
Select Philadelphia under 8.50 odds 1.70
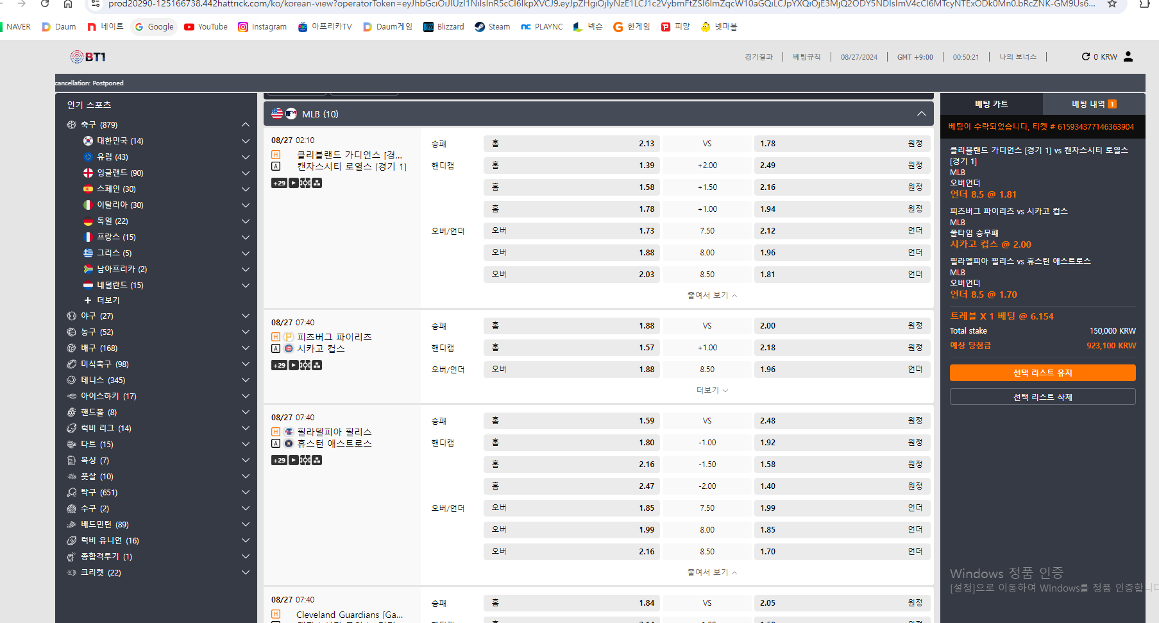842,552
